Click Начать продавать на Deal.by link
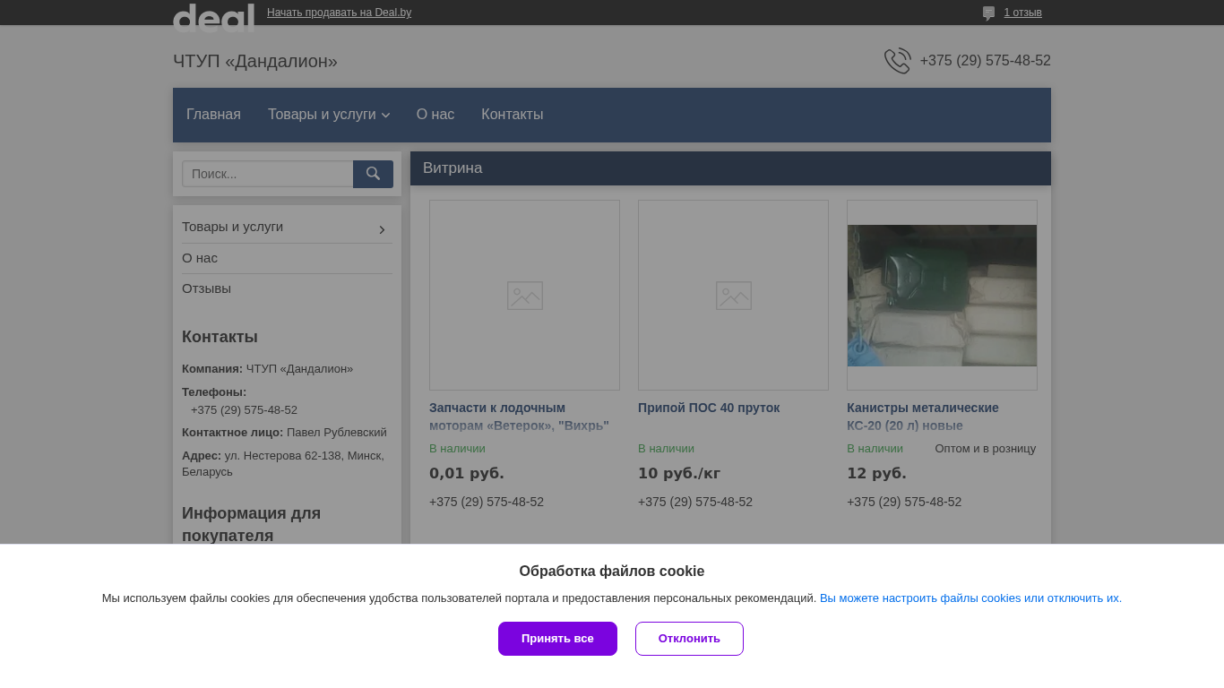 coord(339,13)
